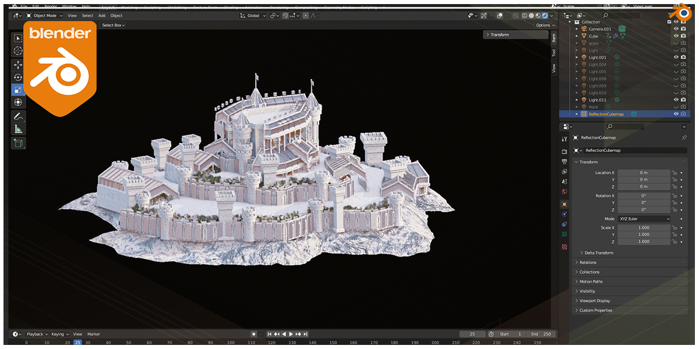
Task: Open the XYZ Euler rotation mode dropdown
Action: (x=644, y=218)
